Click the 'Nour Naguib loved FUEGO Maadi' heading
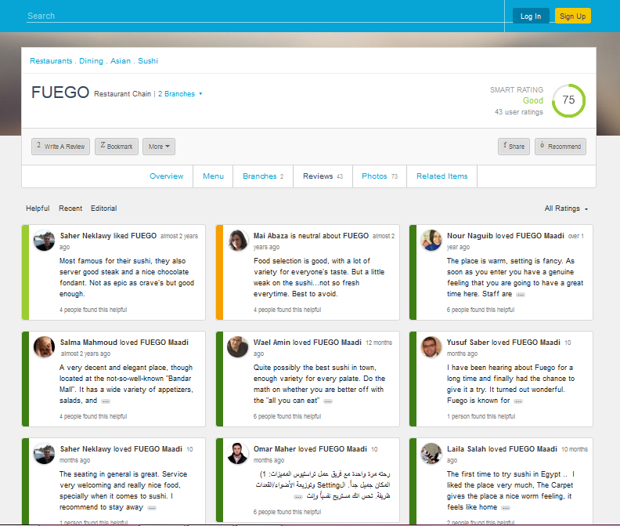The width and height of the screenshot is (620, 526). 506,236
